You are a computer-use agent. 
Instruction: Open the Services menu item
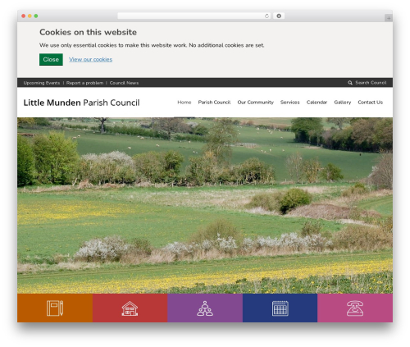[290, 103]
